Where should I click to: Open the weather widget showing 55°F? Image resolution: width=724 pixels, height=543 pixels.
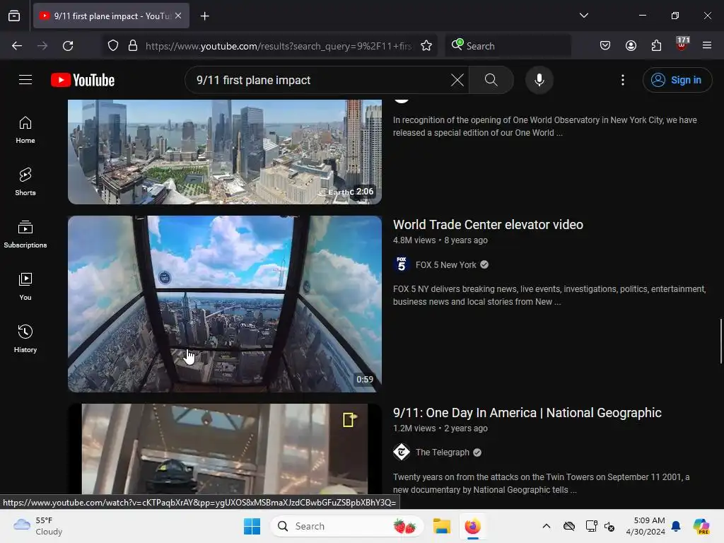(38, 526)
